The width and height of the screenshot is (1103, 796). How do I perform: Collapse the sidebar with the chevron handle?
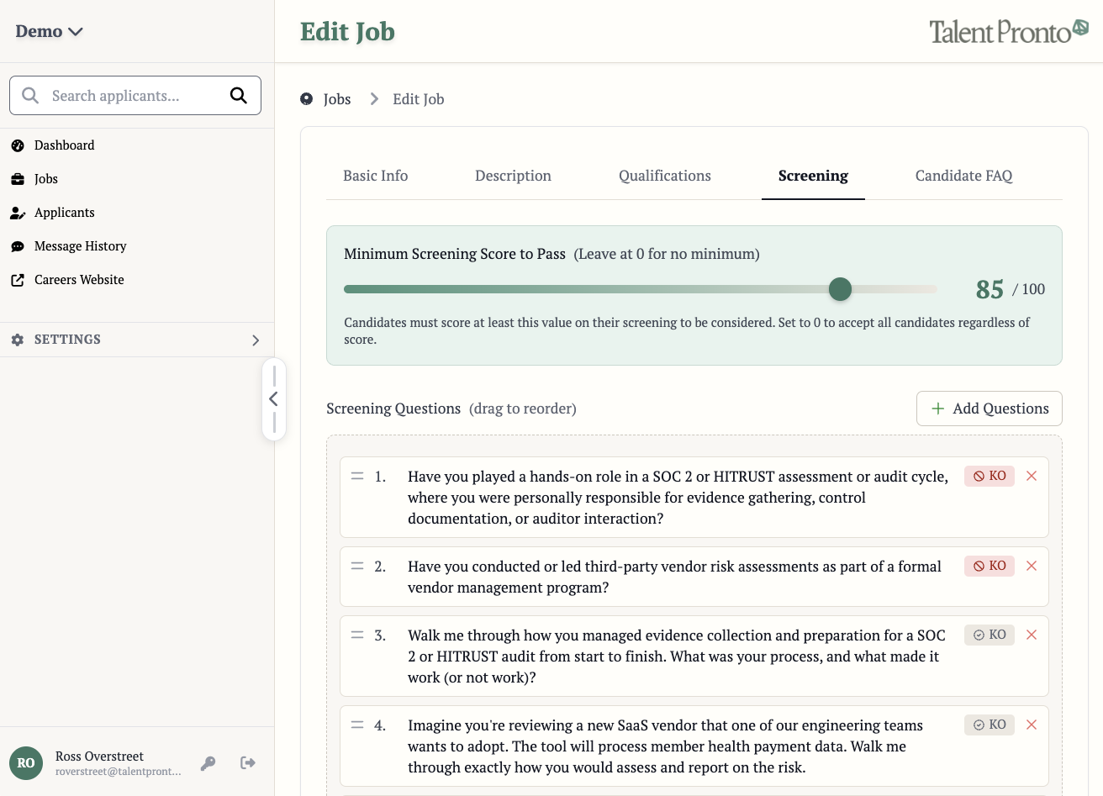click(273, 399)
